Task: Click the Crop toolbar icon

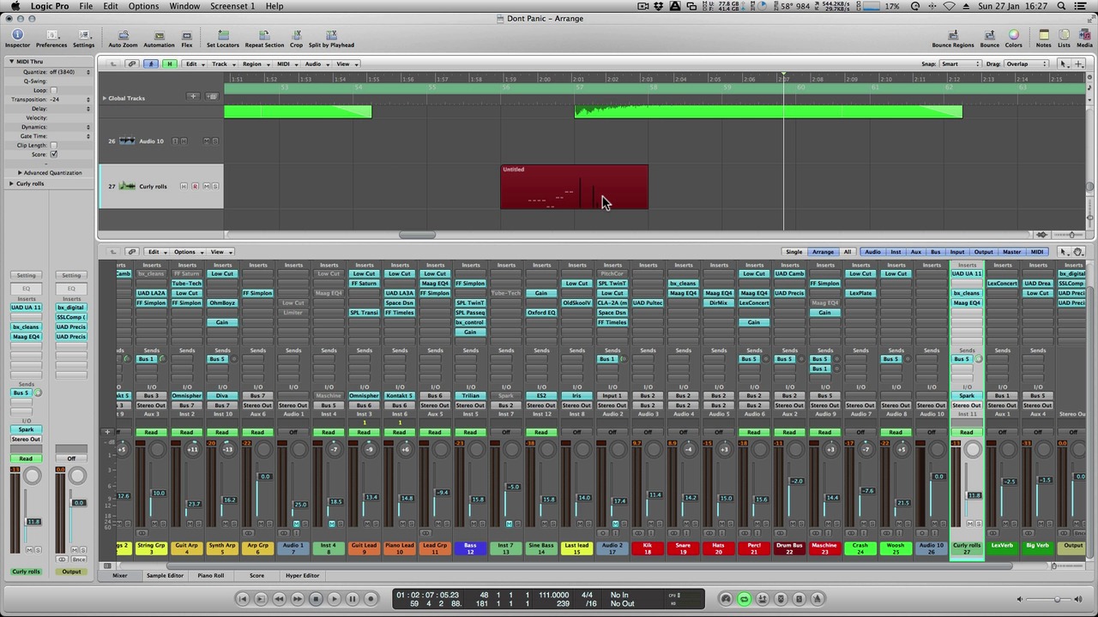Action: point(296,39)
